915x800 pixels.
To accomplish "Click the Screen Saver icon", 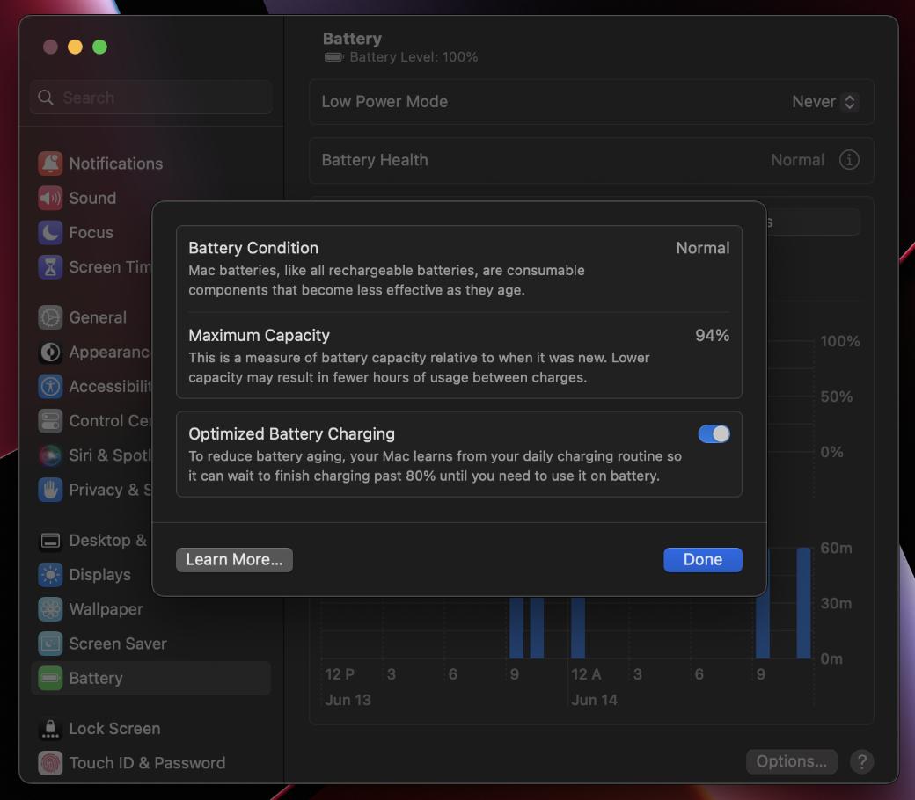I will pyautogui.click(x=50, y=644).
